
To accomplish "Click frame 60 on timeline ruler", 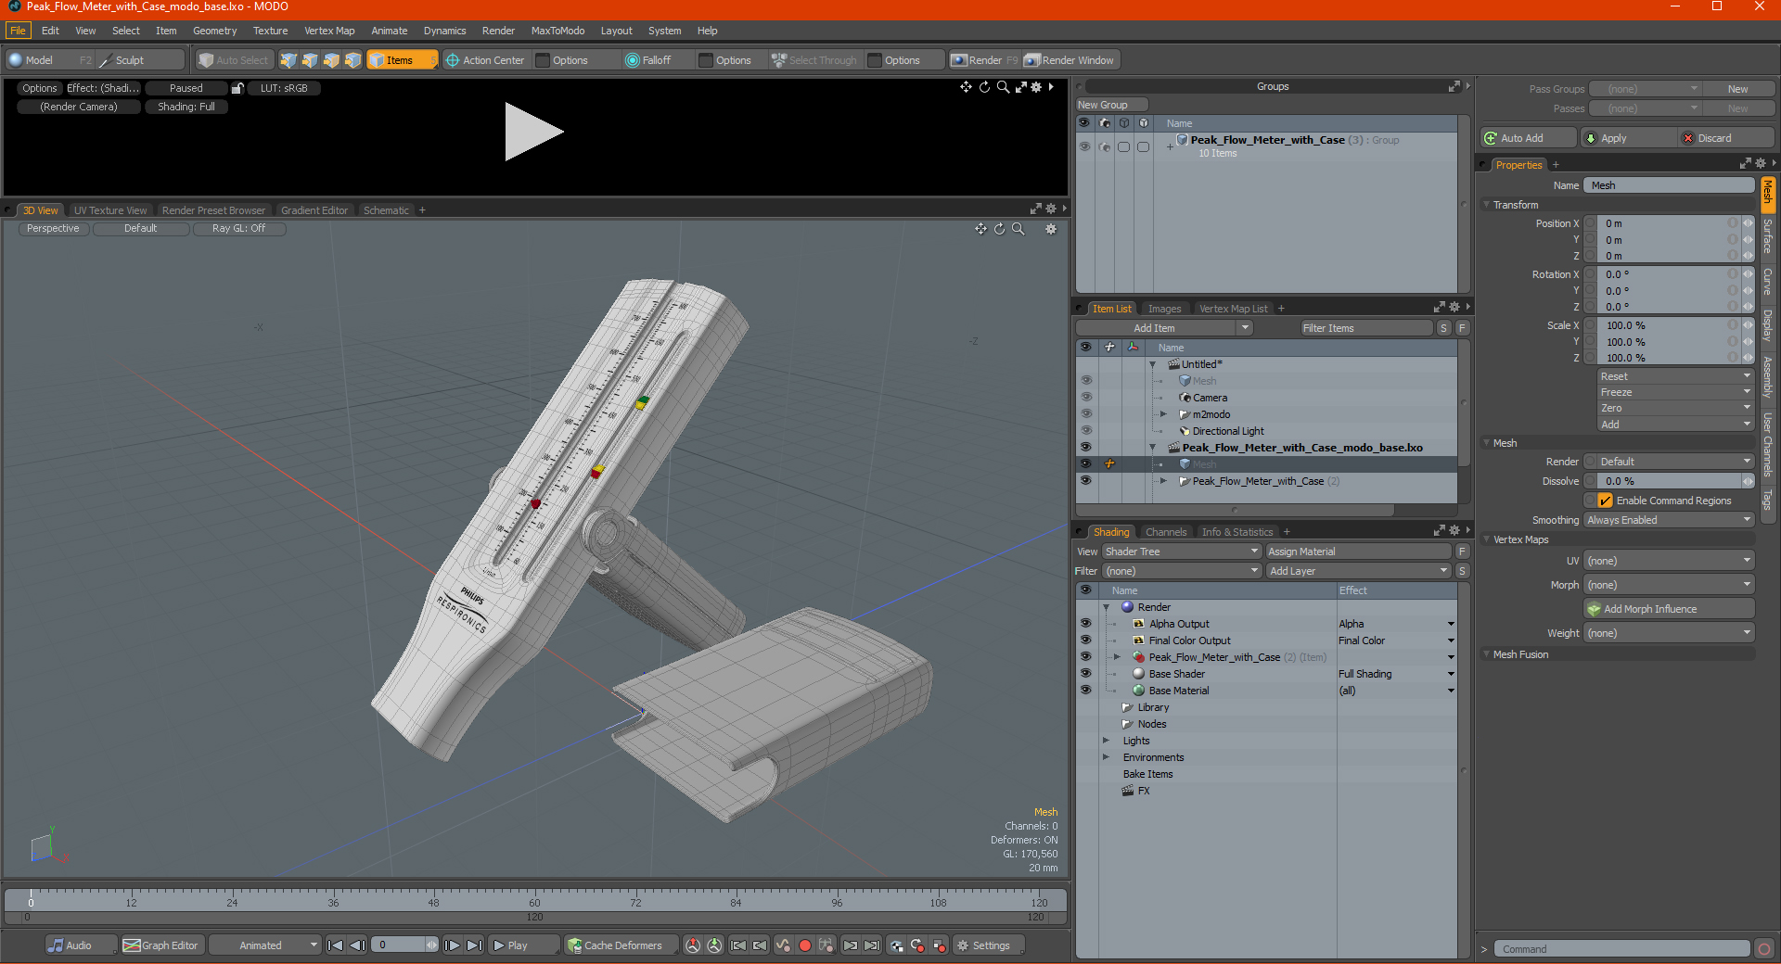I will (534, 903).
